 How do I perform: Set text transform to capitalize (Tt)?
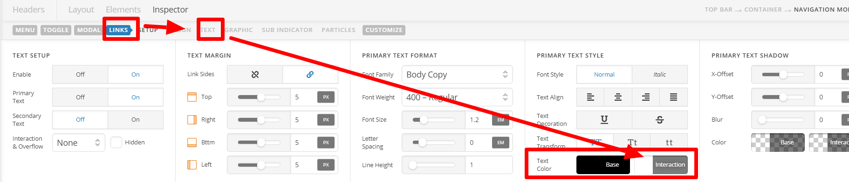(x=632, y=142)
